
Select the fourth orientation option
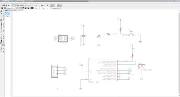coord(28,8)
